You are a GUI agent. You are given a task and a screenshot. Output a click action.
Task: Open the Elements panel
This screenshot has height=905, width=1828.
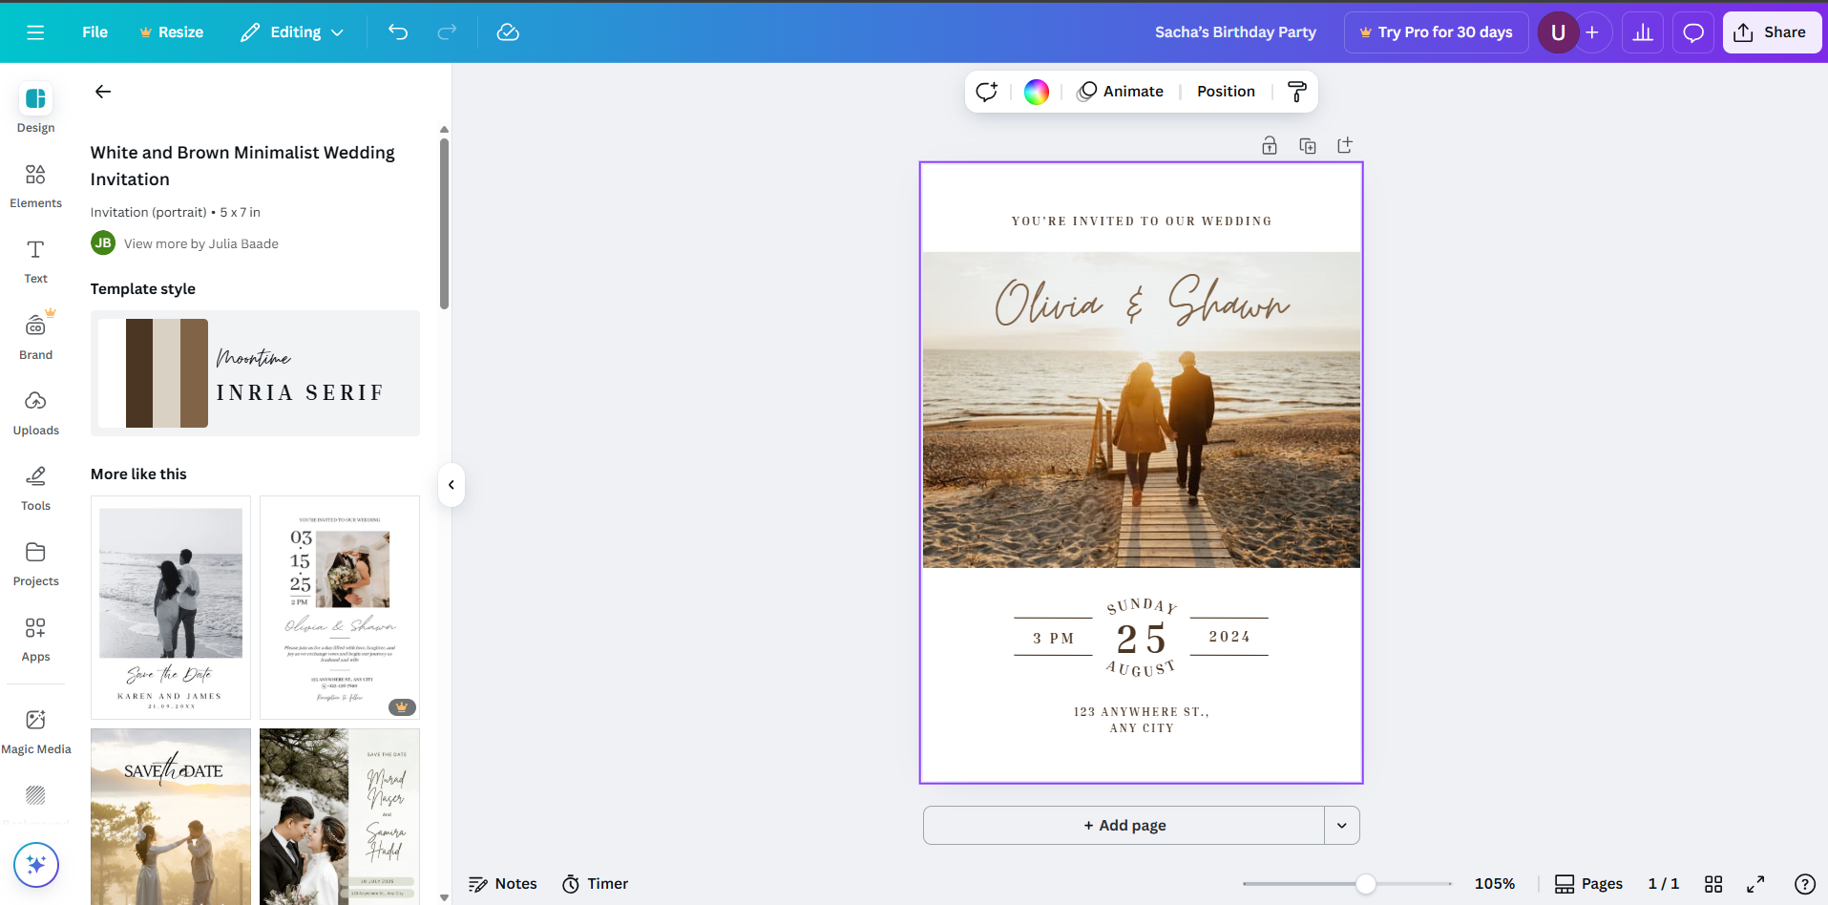(36, 185)
